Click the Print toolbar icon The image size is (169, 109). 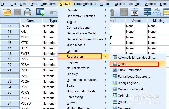click(28, 12)
